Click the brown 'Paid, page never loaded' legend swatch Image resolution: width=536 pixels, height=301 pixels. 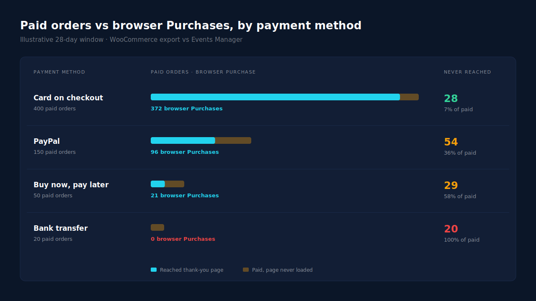click(x=246, y=270)
